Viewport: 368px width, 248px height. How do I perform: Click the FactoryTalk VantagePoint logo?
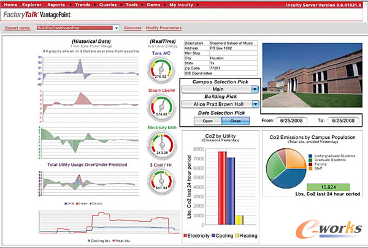[x=37, y=15]
